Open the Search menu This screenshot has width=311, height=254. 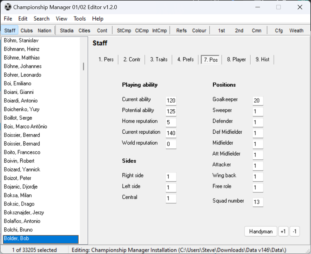coord(41,19)
